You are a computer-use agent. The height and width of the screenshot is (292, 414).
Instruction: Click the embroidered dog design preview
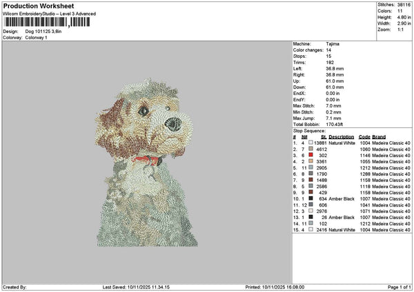coord(146,163)
